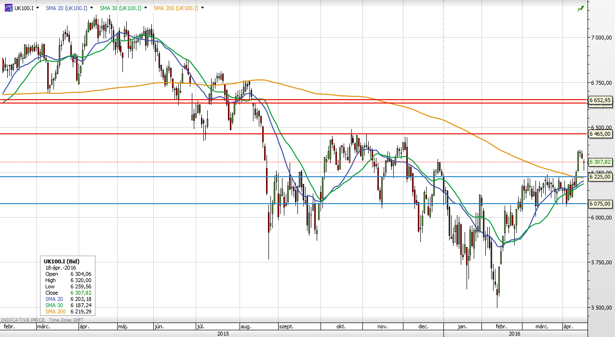Click the High value 6 320,00
The image size is (615, 337).
pos(81,280)
